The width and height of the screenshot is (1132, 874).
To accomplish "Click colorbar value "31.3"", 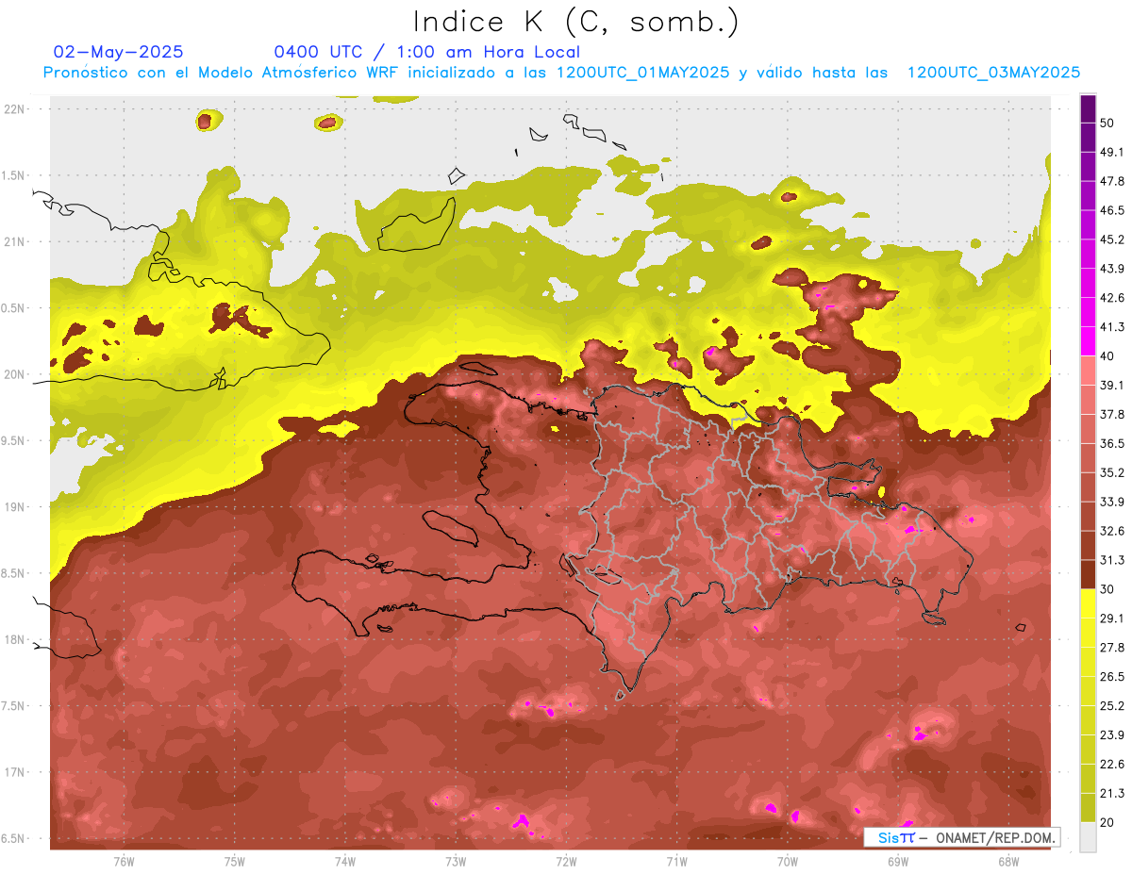I will point(1112,560).
